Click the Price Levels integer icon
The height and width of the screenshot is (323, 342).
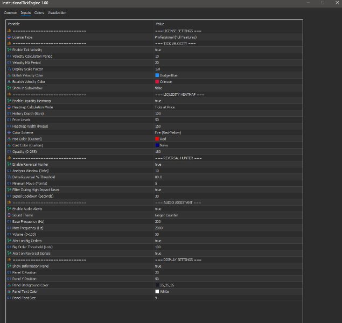(x=9, y=120)
